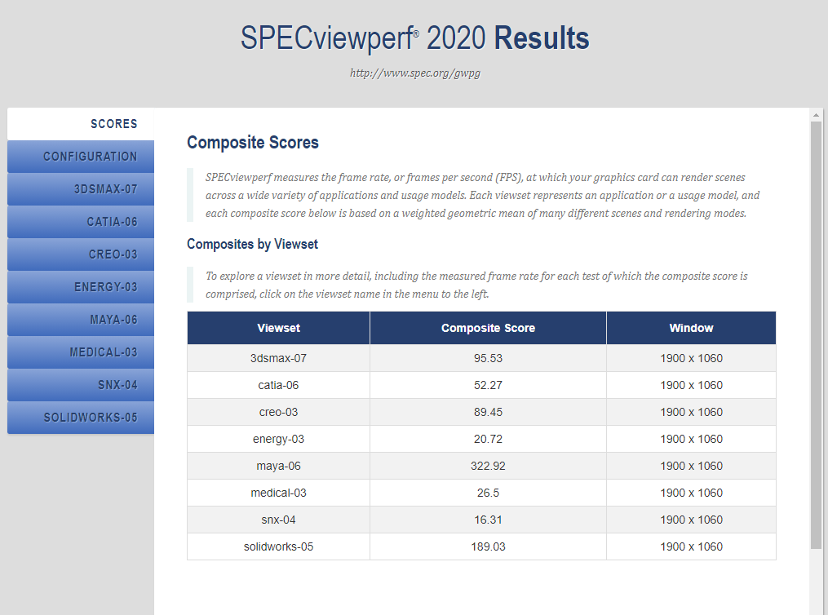This screenshot has width=828, height=615.
Task: Select the CATIA-06 menu item
Action: [x=81, y=222]
